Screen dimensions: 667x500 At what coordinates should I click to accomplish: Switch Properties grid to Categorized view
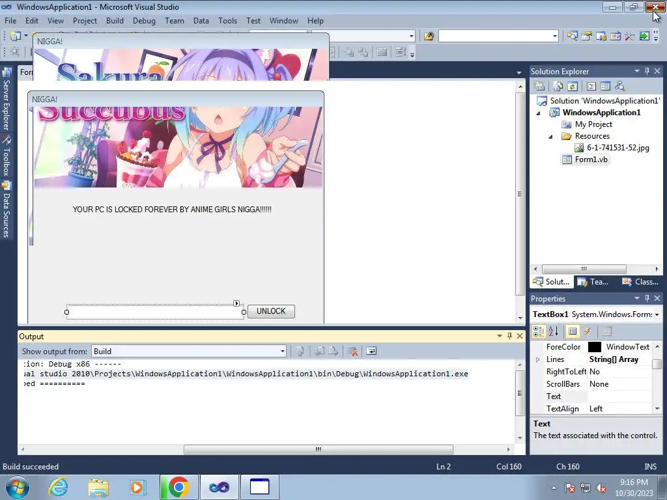[539, 331]
